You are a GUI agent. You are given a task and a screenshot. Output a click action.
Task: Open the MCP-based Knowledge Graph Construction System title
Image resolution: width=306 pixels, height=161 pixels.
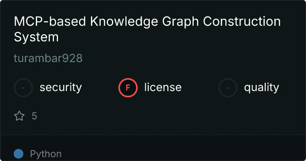click(x=147, y=29)
